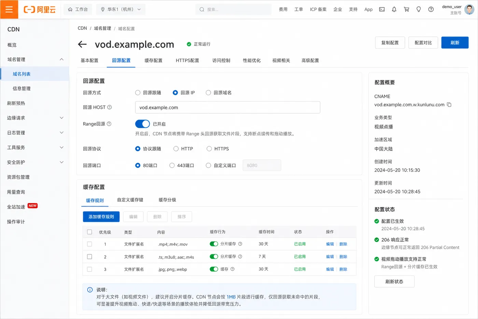Click help icon next to 回源 HOST
478x319 pixels.
(110, 107)
